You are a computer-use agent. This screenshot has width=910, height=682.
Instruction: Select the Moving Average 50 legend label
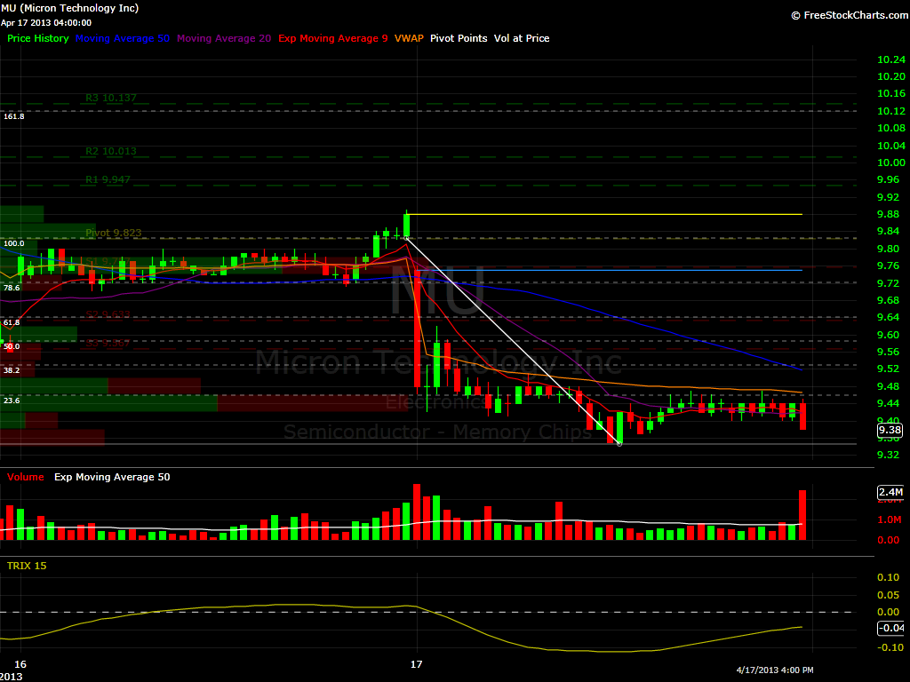(x=123, y=38)
